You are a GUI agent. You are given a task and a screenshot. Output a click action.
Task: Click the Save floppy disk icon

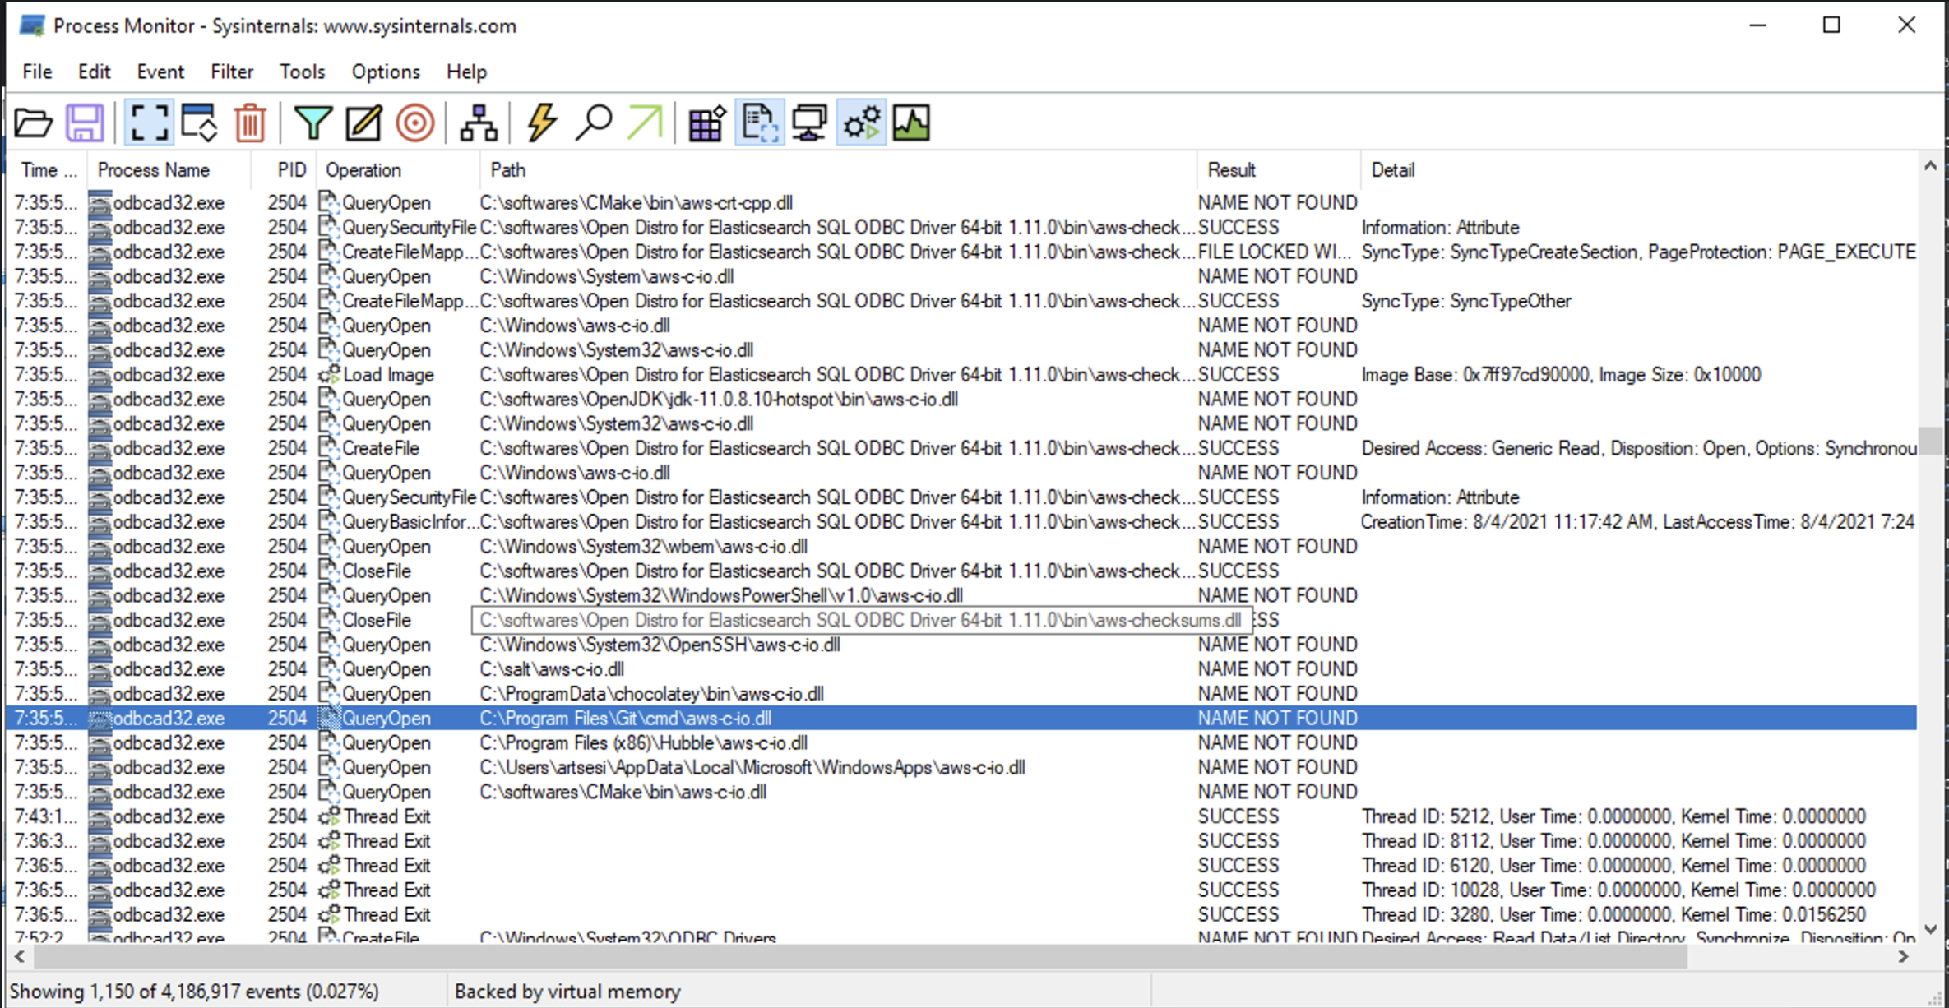(x=85, y=123)
